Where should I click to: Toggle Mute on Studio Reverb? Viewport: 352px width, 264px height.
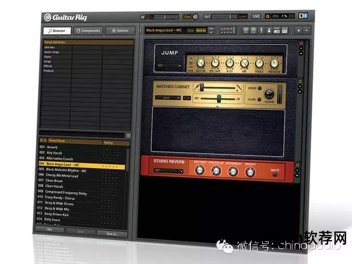276,174
